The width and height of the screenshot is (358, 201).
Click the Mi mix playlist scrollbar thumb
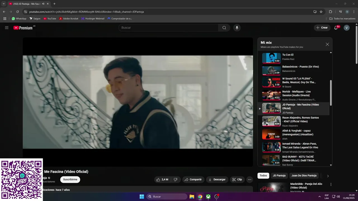[331, 93]
